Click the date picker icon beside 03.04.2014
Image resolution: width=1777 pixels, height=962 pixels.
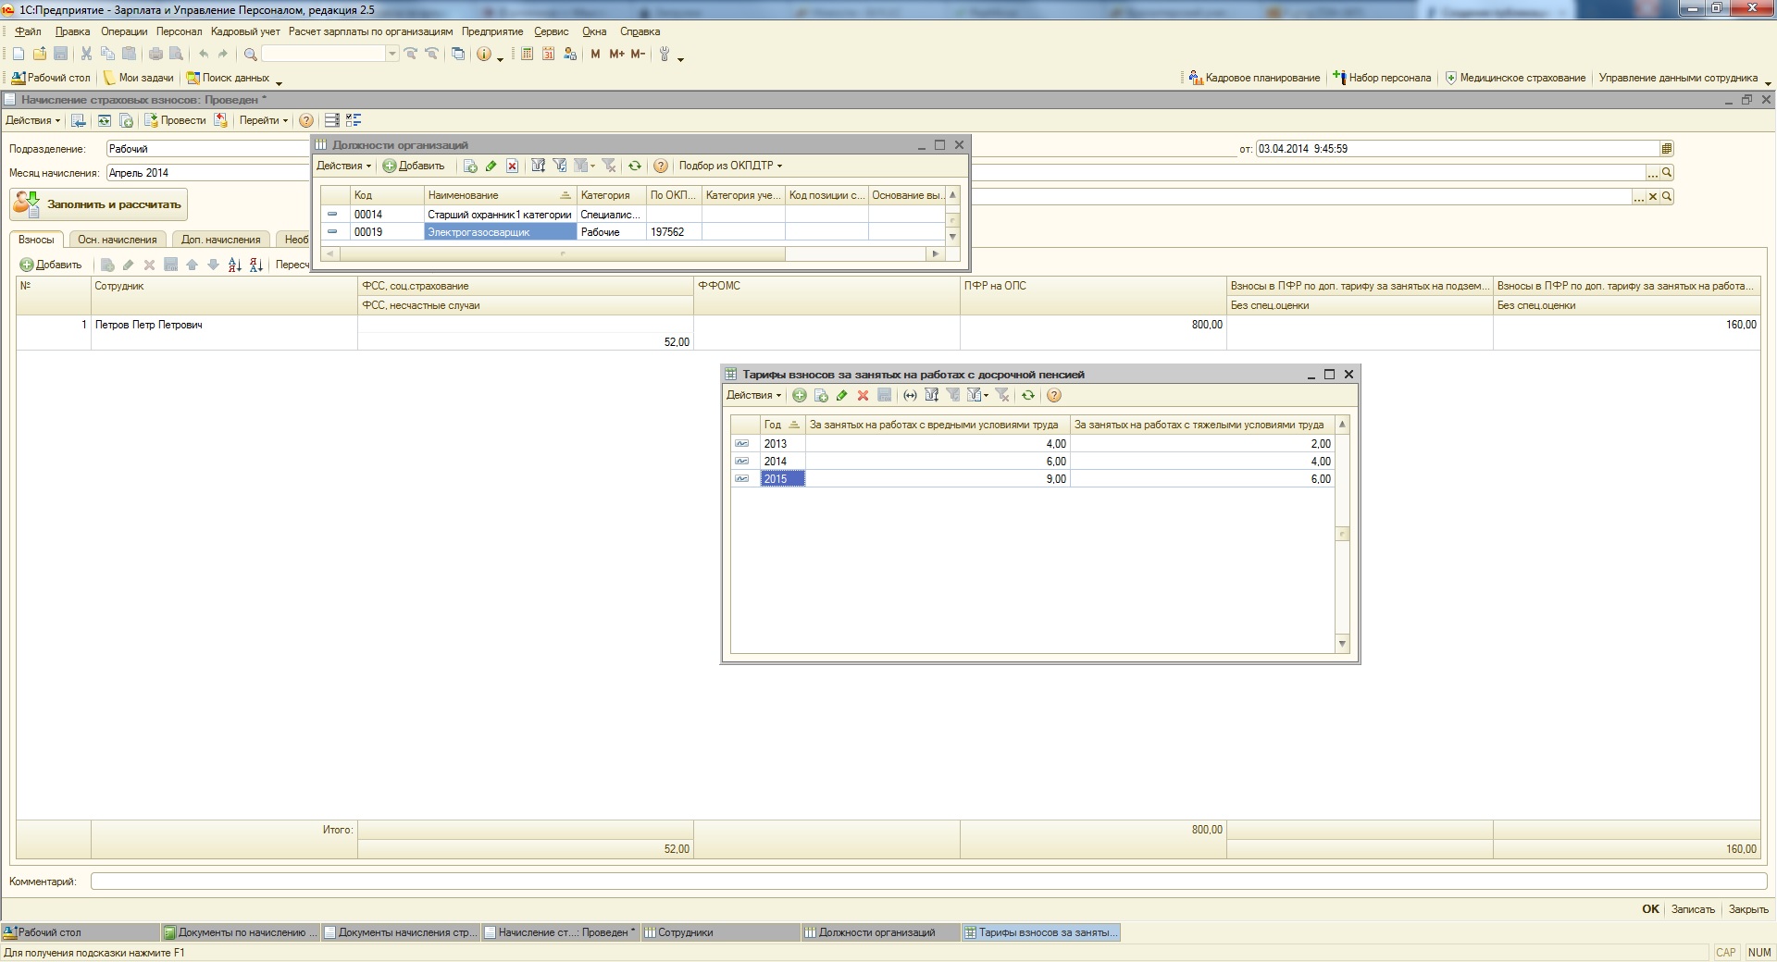[1666, 149]
